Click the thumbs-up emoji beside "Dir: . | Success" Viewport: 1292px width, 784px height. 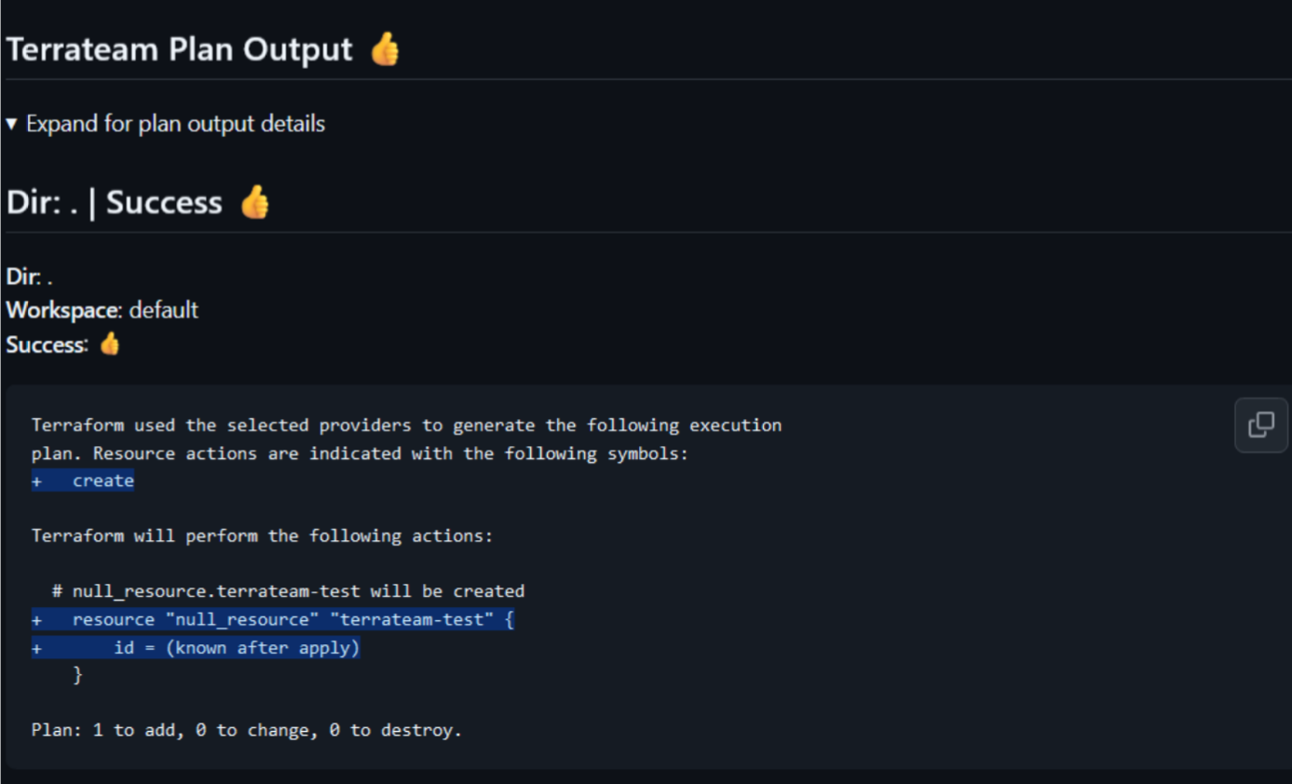coord(255,202)
